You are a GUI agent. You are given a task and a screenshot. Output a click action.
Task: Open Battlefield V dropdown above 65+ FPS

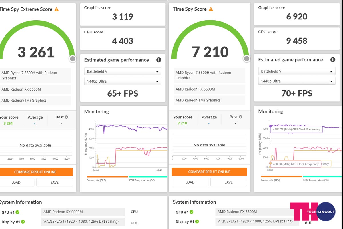pyautogui.click(x=123, y=71)
